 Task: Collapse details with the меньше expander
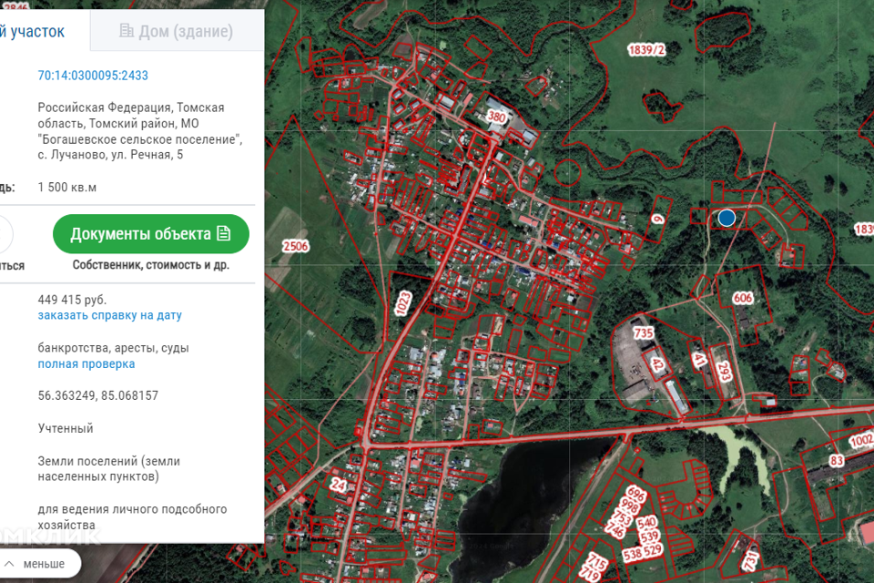(x=43, y=564)
